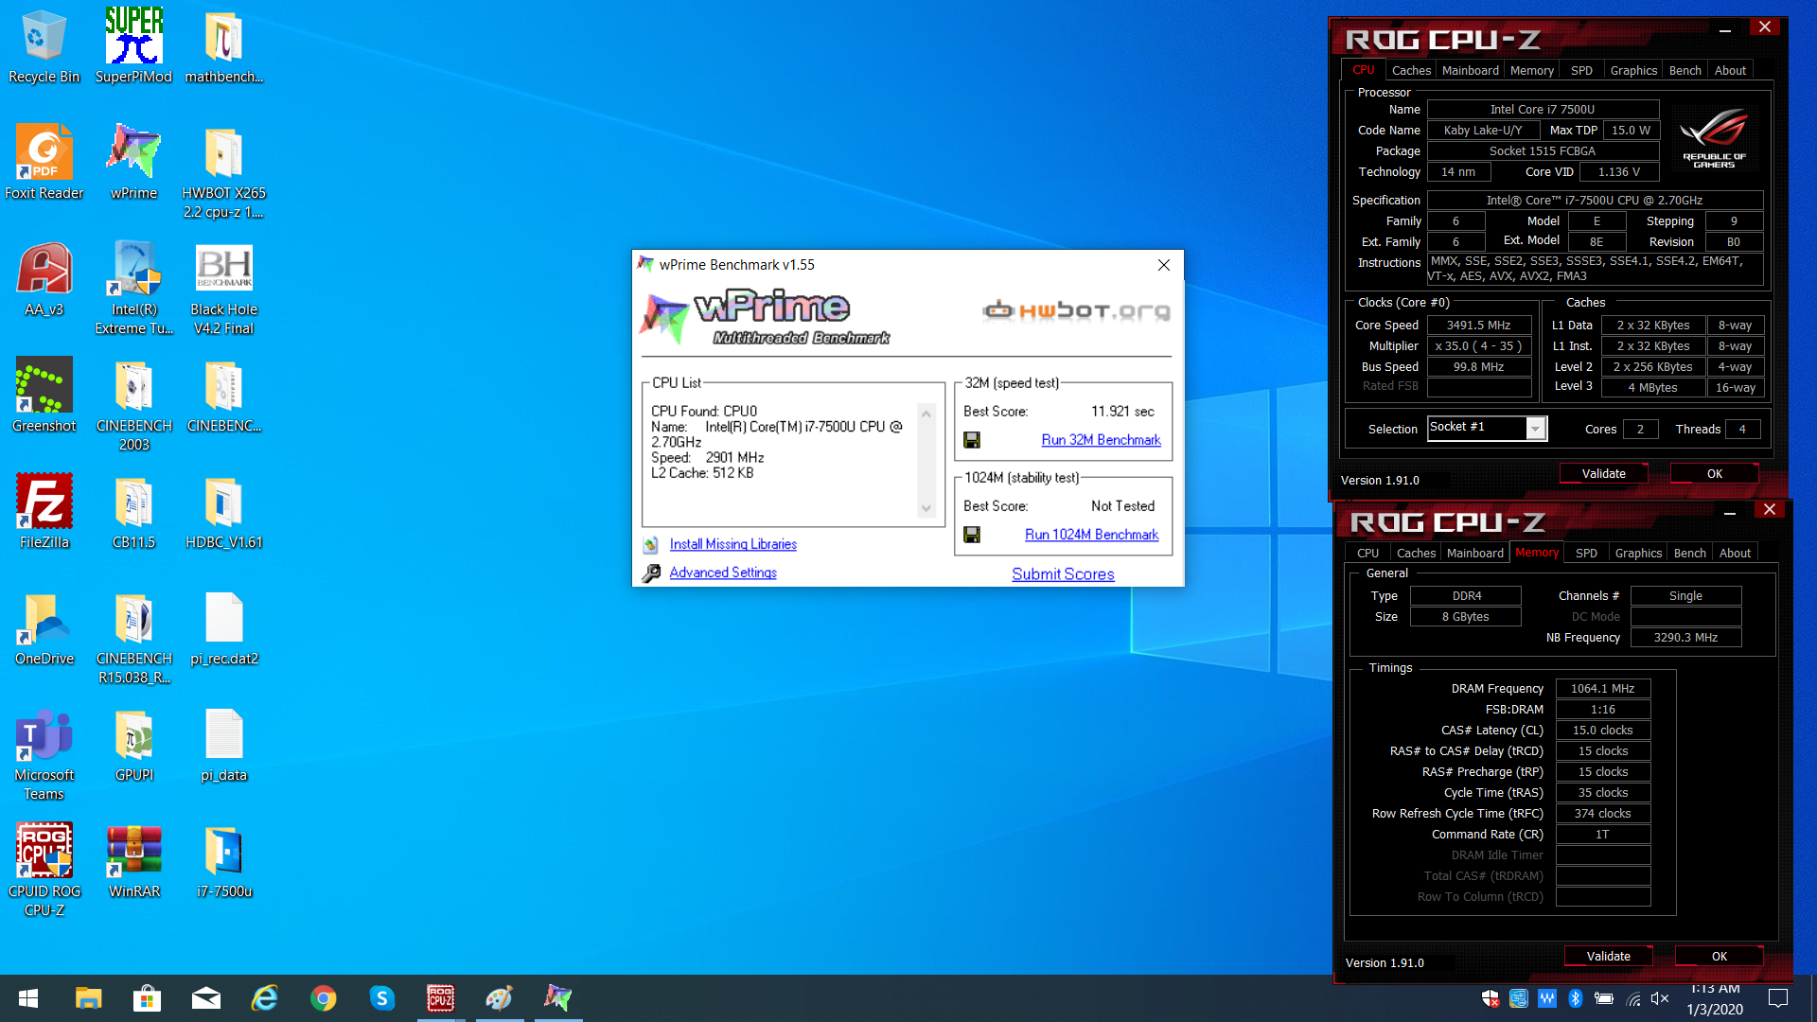Screen dimensions: 1817x1022
Task: Open the notification center in taskbar
Action: (x=1777, y=998)
